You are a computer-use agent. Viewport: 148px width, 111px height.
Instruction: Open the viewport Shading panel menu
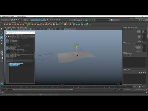click(9, 27)
